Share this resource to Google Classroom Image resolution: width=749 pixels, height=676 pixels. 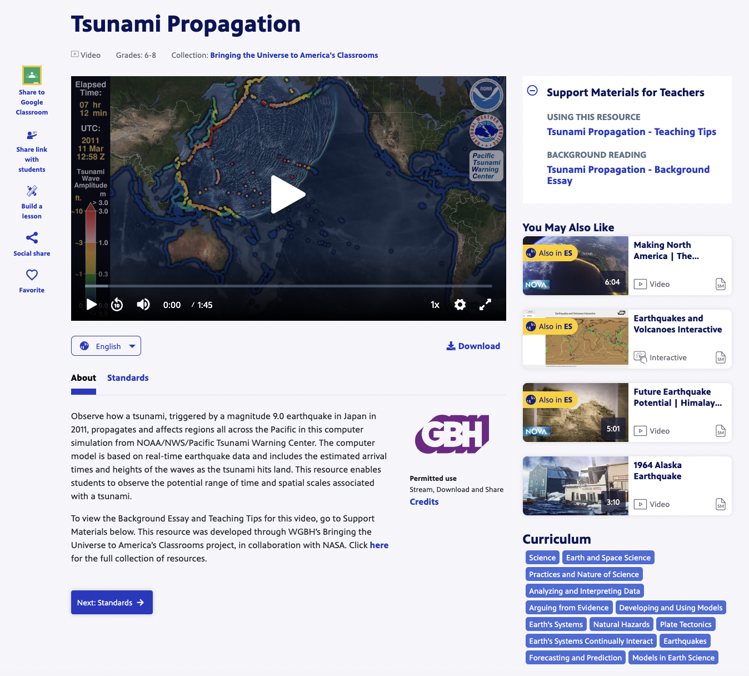point(31,75)
